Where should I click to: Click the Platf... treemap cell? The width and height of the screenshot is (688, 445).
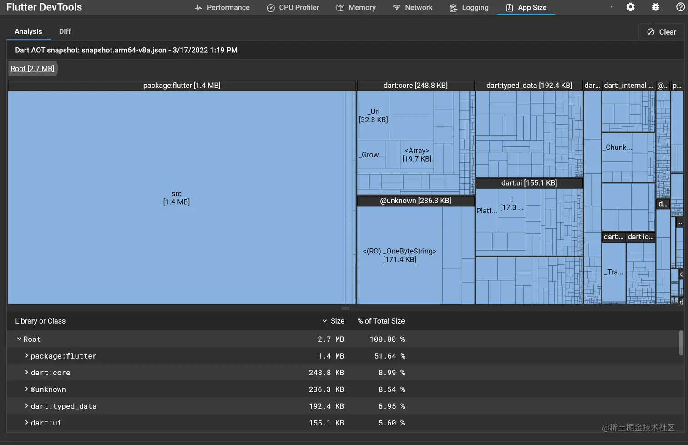click(x=487, y=211)
